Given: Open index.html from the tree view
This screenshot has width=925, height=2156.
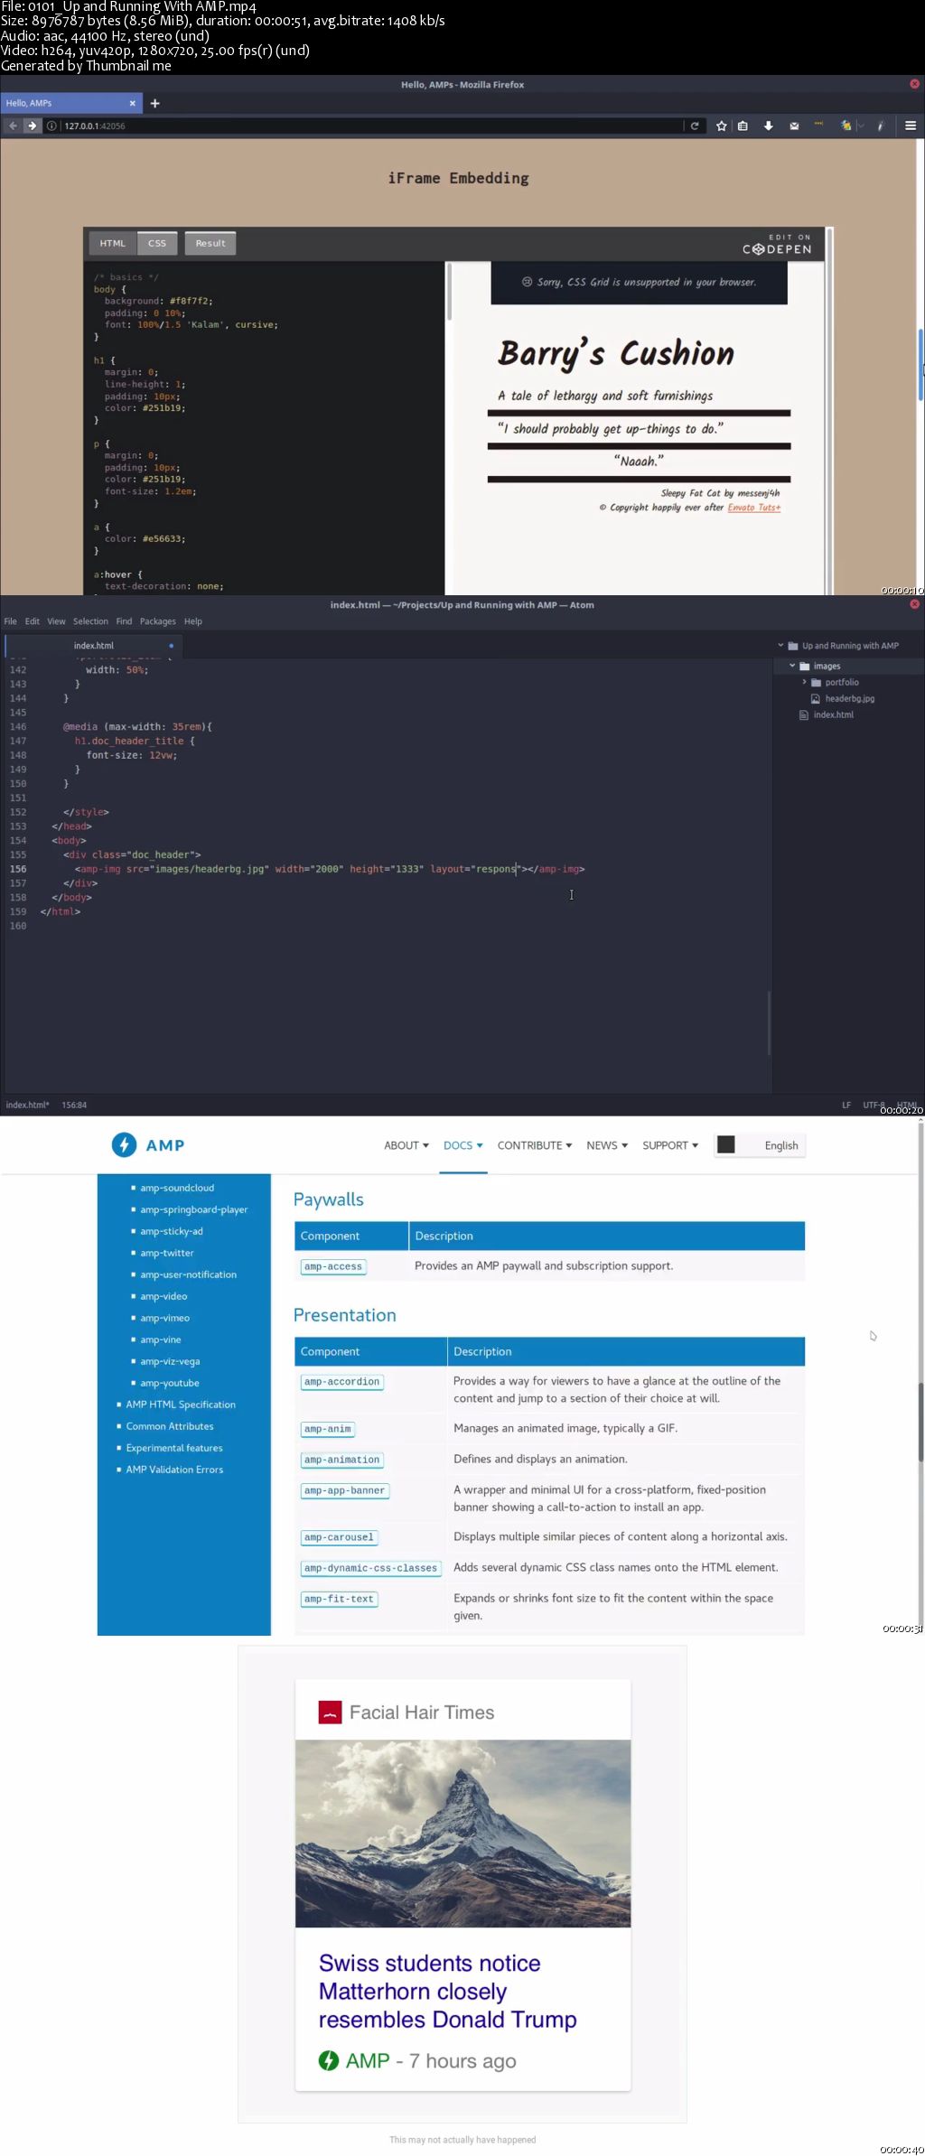Looking at the screenshot, I should coord(833,715).
